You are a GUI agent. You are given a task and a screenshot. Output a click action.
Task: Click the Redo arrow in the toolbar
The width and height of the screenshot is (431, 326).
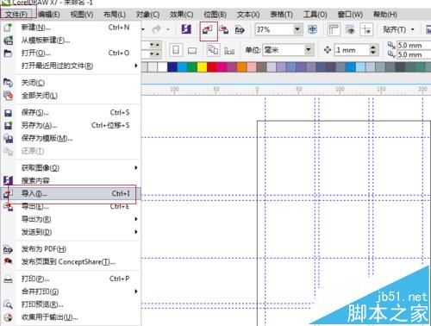pos(157,29)
